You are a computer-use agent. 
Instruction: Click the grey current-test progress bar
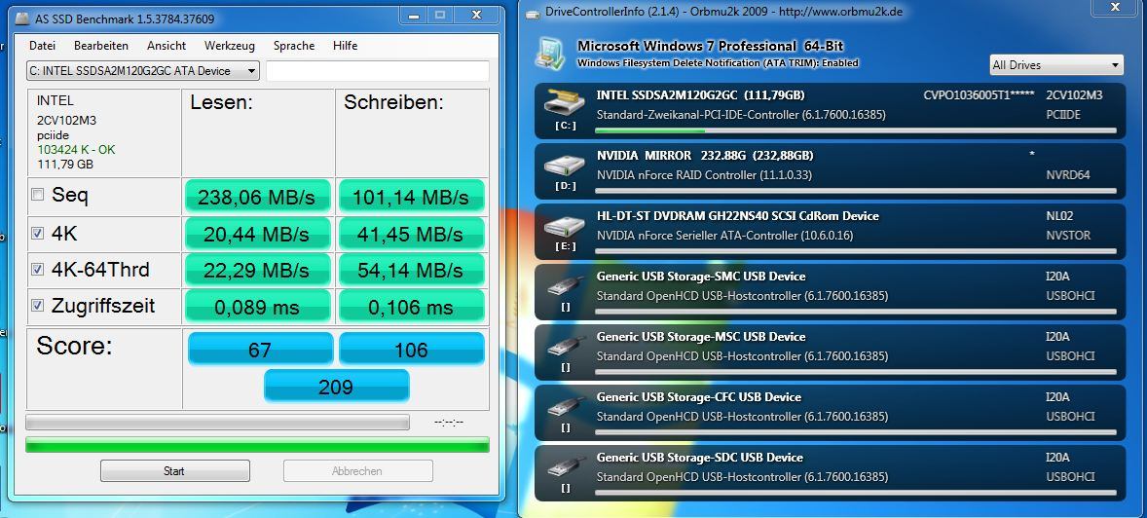217,423
